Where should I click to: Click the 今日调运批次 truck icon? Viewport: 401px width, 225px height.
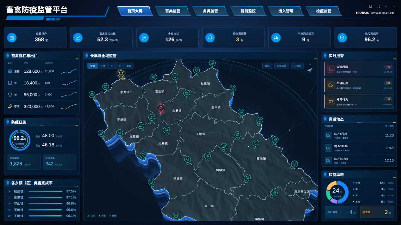tap(276, 38)
